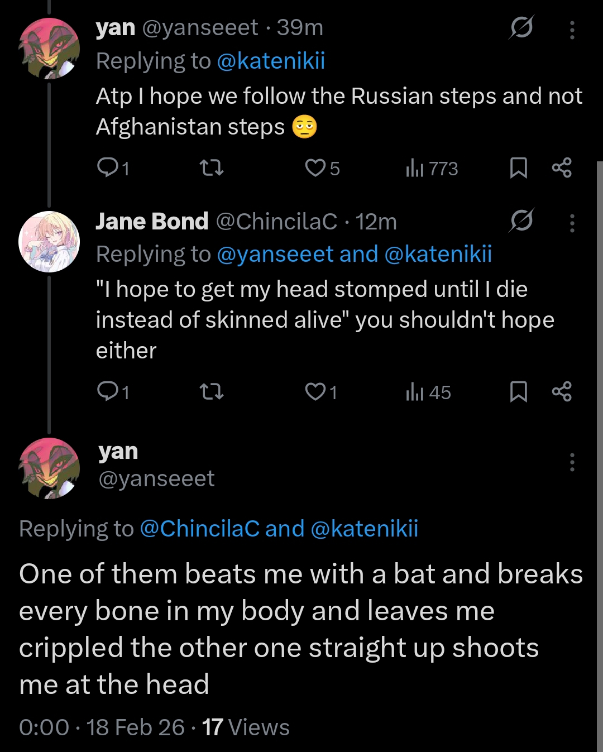The image size is (603, 752).
Task: Open Jane Bond's profile avatar
Action: pos(49,242)
